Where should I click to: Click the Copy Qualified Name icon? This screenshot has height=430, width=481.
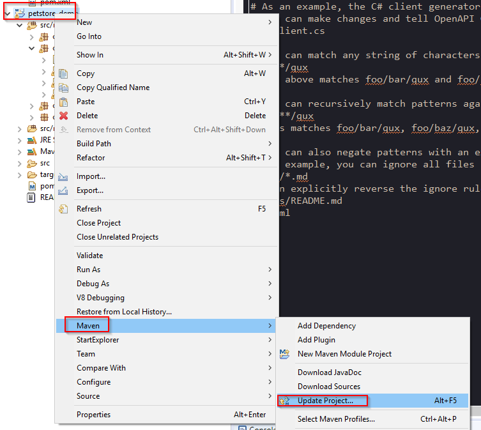(x=63, y=88)
